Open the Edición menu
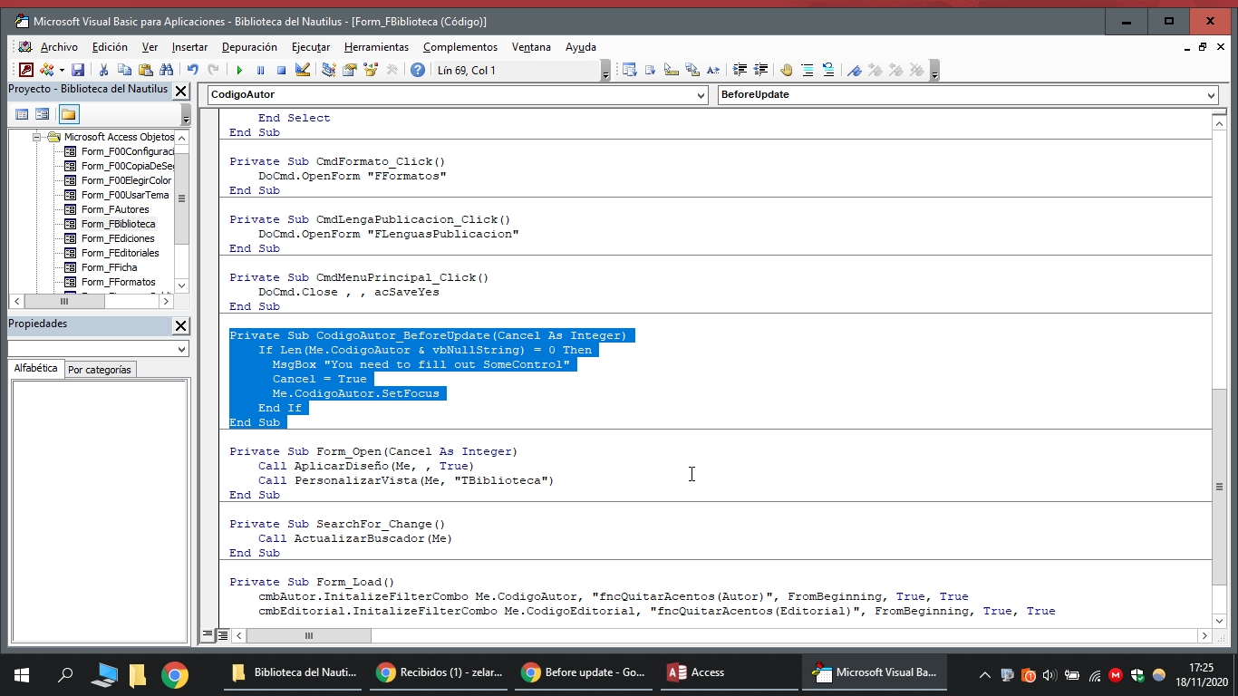This screenshot has width=1238, height=696. pyautogui.click(x=110, y=47)
